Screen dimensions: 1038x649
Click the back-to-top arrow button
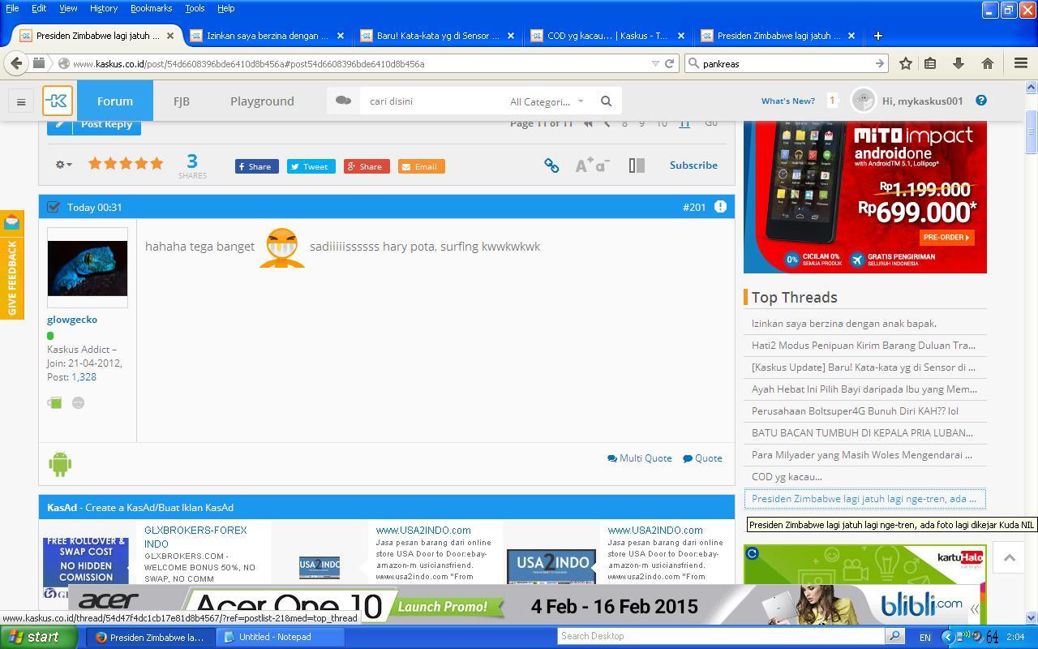point(1010,558)
